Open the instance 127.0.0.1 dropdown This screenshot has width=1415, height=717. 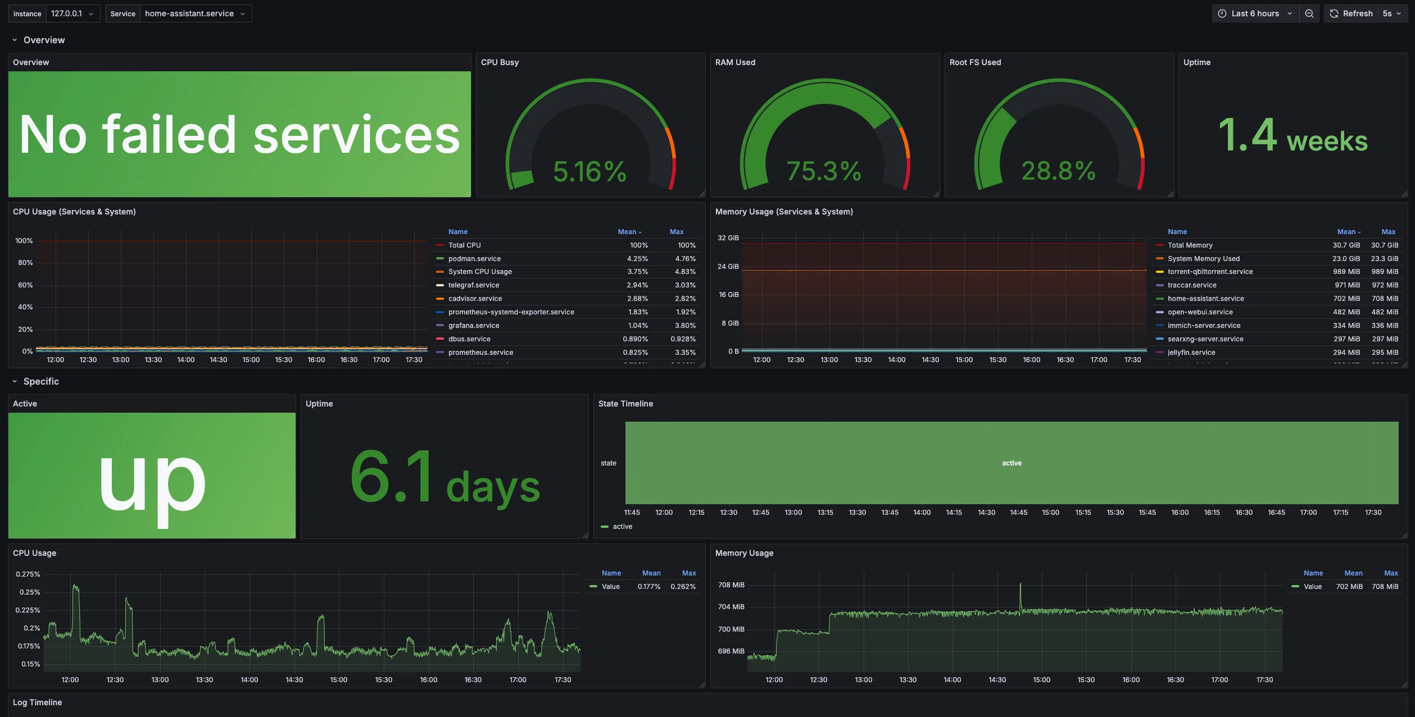pos(72,13)
